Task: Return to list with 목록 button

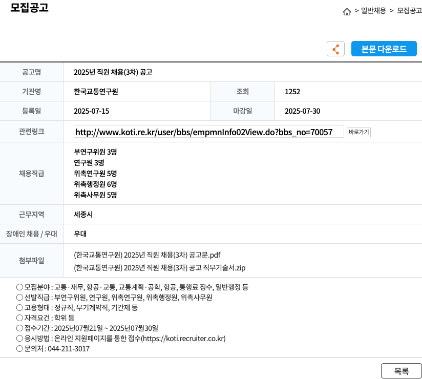Action: click(402, 371)
